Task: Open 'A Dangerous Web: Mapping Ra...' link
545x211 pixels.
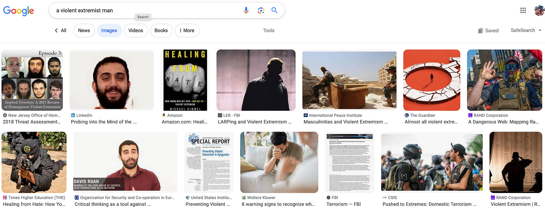Action: point(504,122)
